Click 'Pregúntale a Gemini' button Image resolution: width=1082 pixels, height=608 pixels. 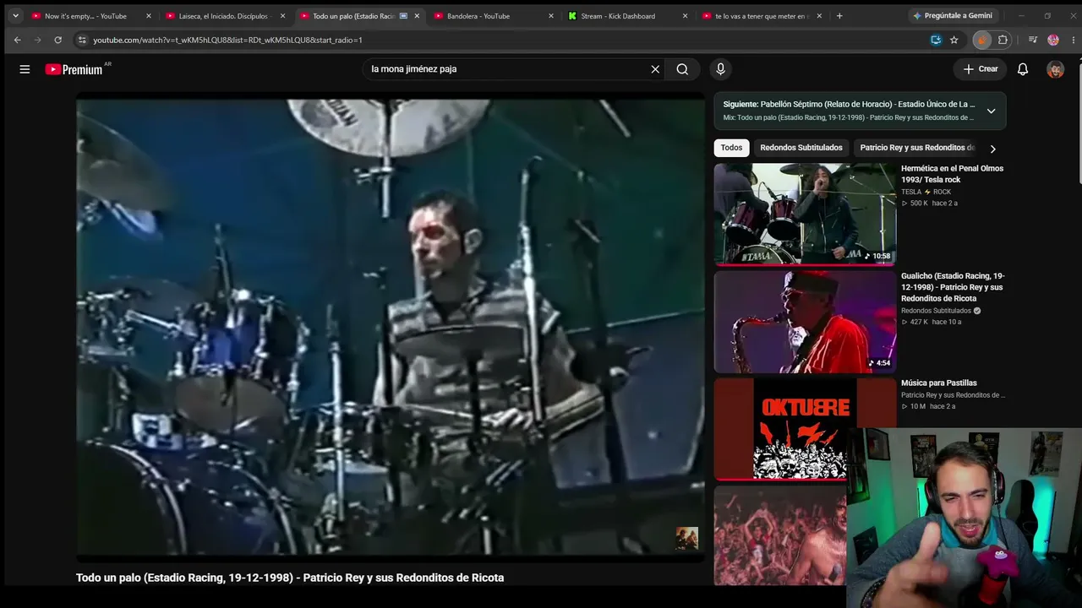[x=953, y=16]
